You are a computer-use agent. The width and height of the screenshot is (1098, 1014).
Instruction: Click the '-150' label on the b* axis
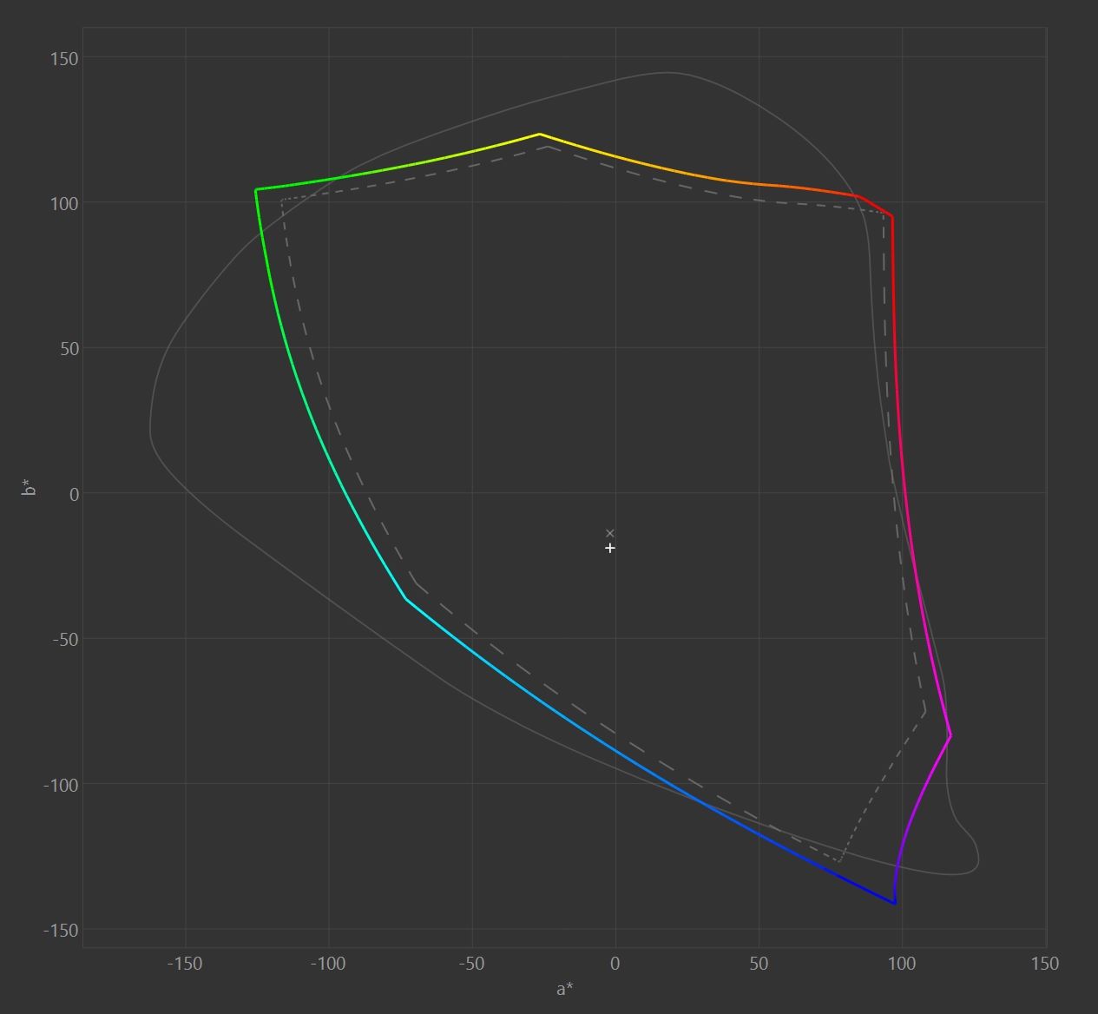coord(61,930)
